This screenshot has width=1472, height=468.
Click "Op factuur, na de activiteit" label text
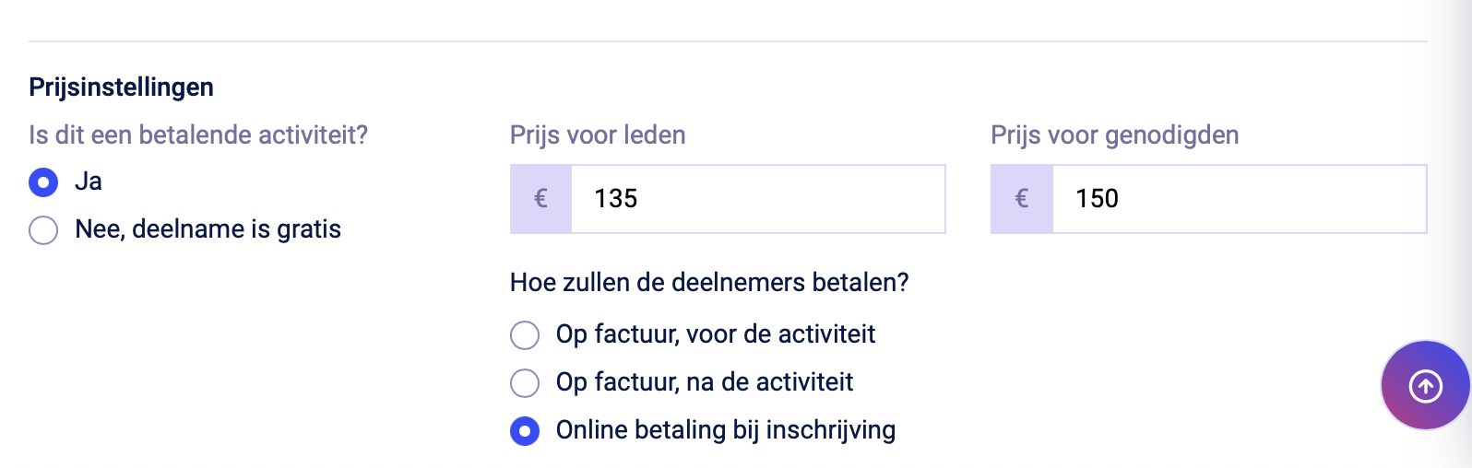pyautogui.click(x=705, y=382)
